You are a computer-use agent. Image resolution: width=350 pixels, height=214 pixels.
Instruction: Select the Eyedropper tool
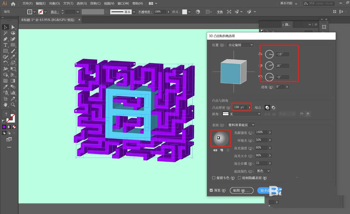coord(5,87)
